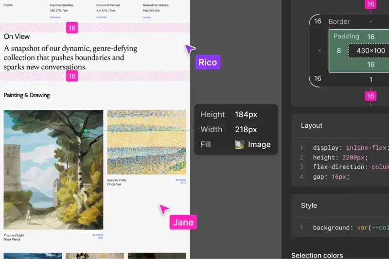Click the pink 16 badge under the box model
Image resolution: width=389 pixels, height=259 pixels.
coord(371,96)
